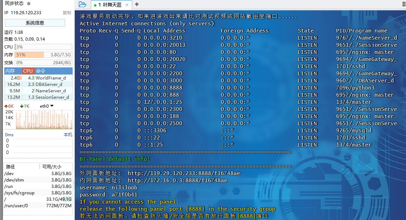Image resolution: width=406 pixels, height=220 pixels.
Task: Select the WorldFrame_d process row
Action: (x=38, y=78)
